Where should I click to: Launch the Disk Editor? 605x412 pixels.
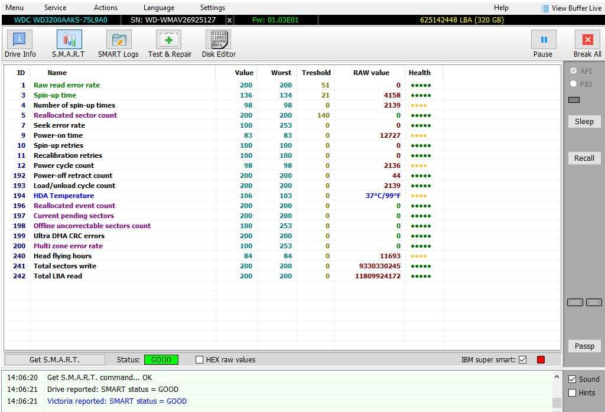click(x=219, y=44)
